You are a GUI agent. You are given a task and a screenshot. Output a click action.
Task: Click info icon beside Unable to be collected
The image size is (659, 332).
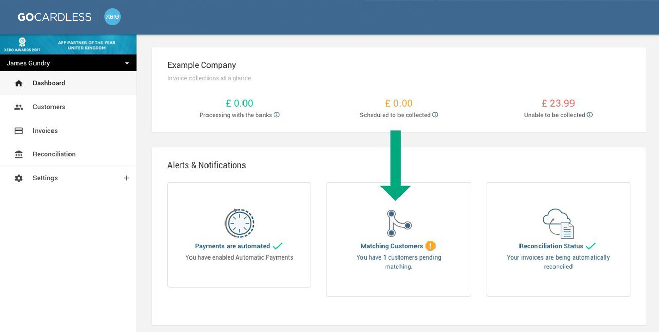pos(589,115)
